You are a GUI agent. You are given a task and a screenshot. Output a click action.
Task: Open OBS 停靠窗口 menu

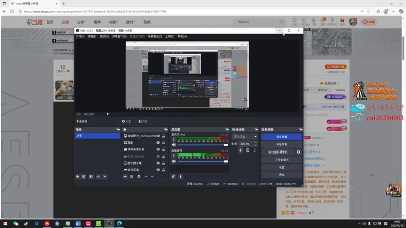pos(119,36)
